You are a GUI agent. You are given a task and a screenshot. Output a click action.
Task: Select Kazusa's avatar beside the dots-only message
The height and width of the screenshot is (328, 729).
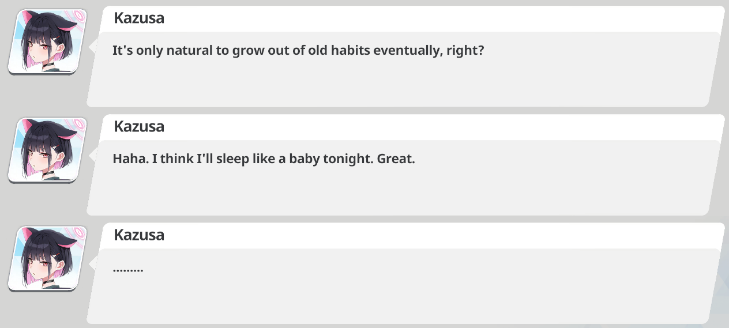tap(47, 258)
